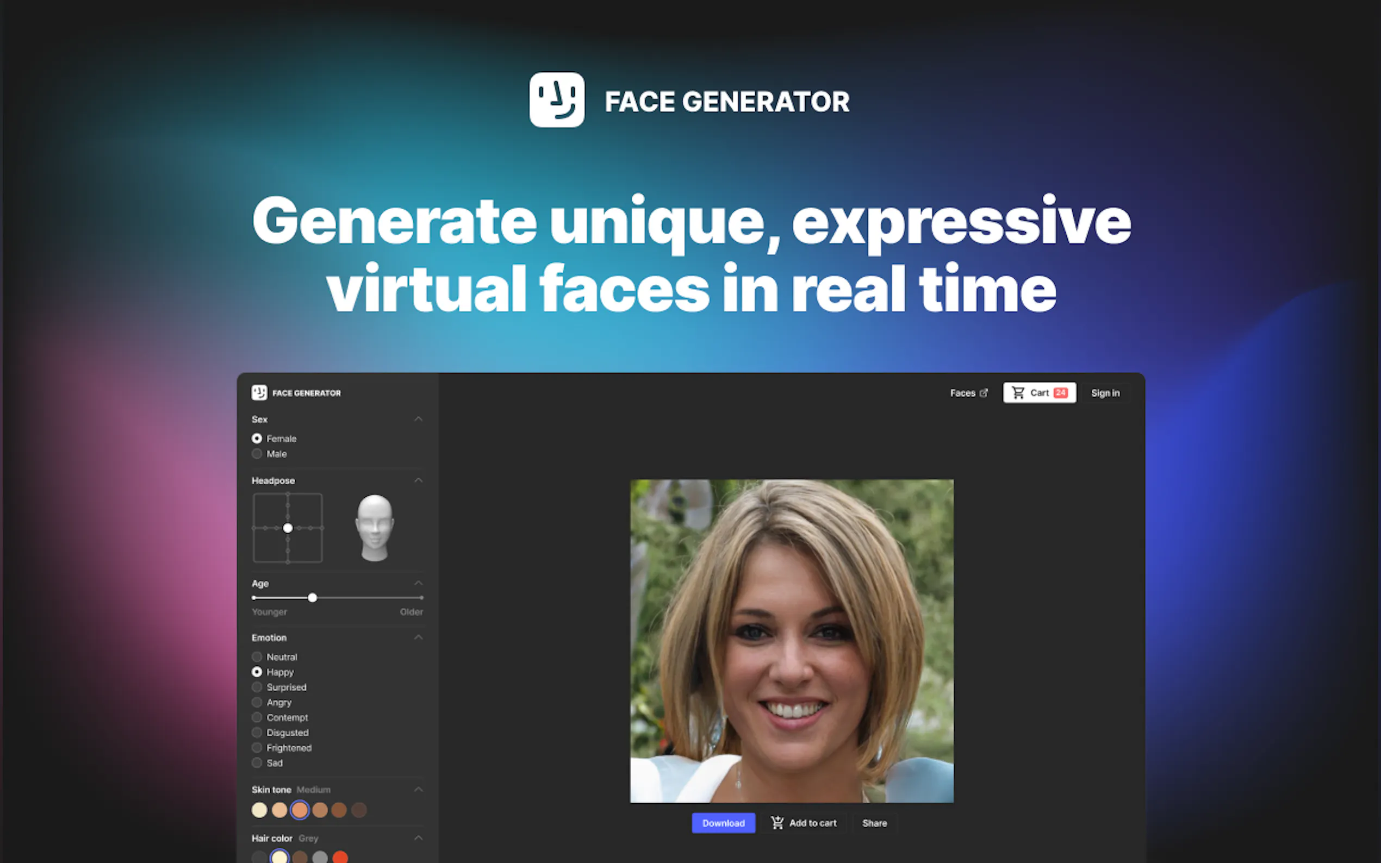Pick the darkest skin tone swatch
1381x863 pixels.
pyautogui.click(x=359, y=810)
